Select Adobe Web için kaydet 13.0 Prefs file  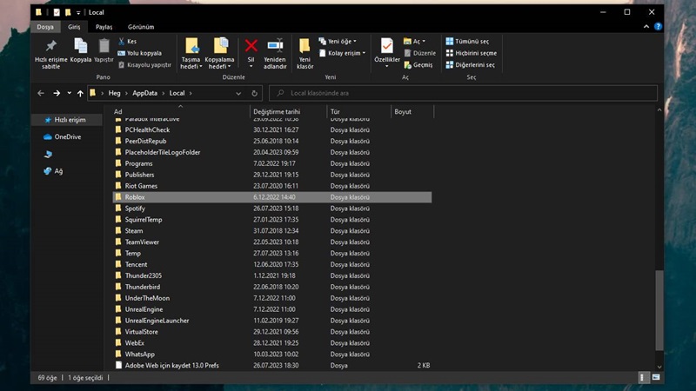pyautogui.click(x=272, y=365)
